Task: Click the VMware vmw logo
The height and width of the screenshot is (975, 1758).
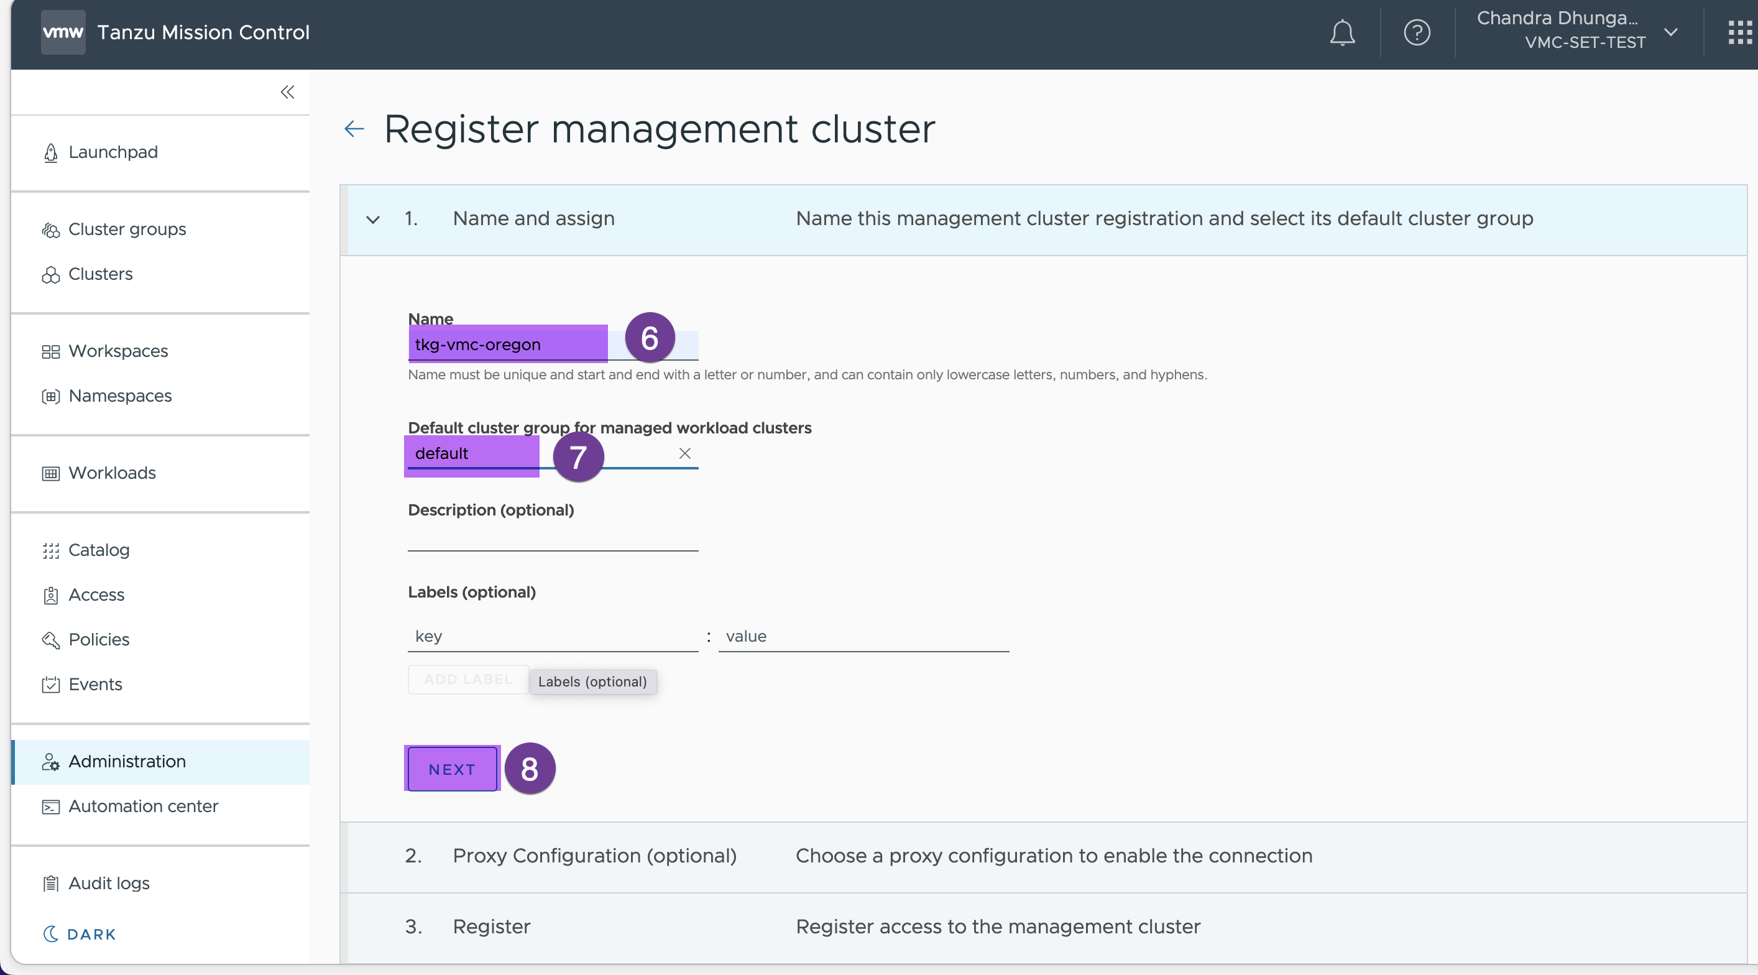Action: tap(63, 32)
